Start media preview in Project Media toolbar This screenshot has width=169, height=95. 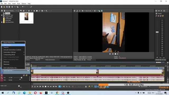[x=34, y=11]
